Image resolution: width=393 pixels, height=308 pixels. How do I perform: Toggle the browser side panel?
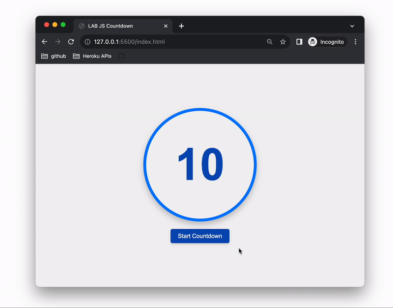[299, 42]
